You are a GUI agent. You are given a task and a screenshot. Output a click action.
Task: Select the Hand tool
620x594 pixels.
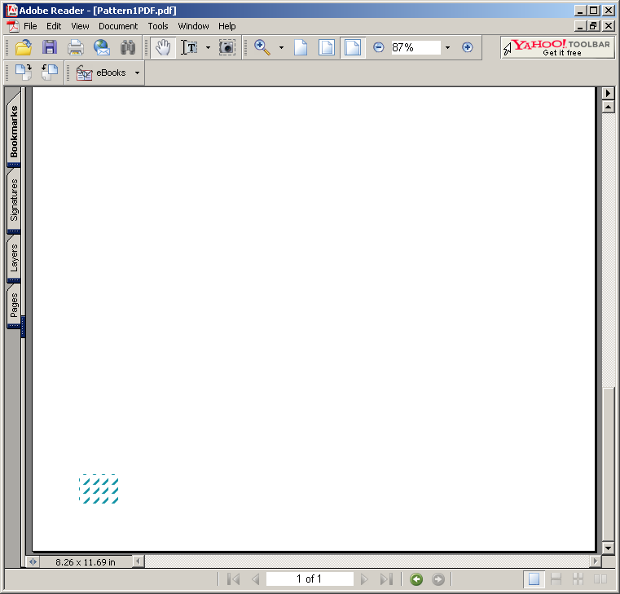pyautogui.click(x=163, y=47)
